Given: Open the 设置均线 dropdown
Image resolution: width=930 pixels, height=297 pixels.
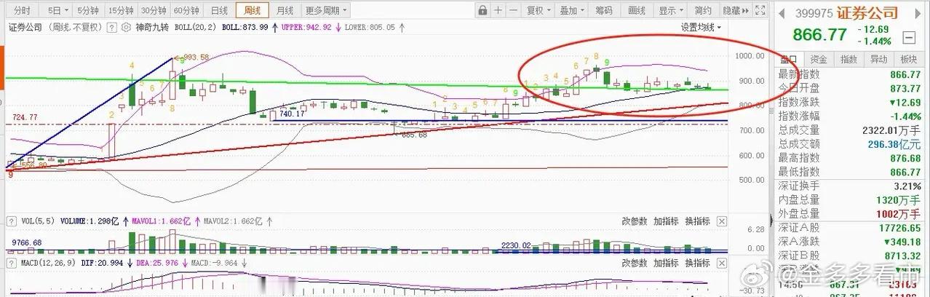Looking at the screenshot, I should coord(702,27).
